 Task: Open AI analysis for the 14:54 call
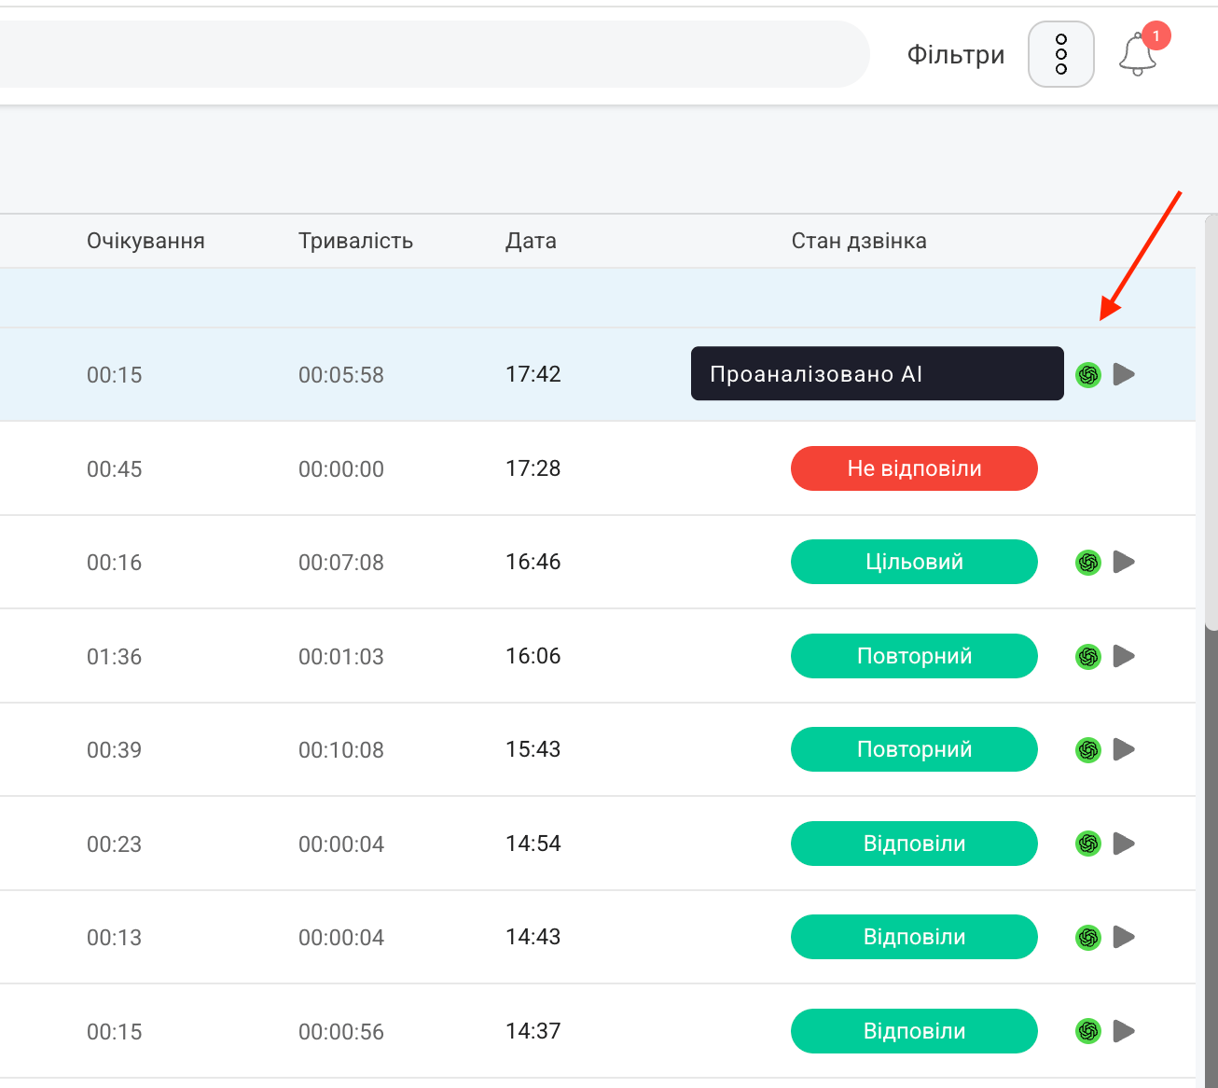[1088, 844]
